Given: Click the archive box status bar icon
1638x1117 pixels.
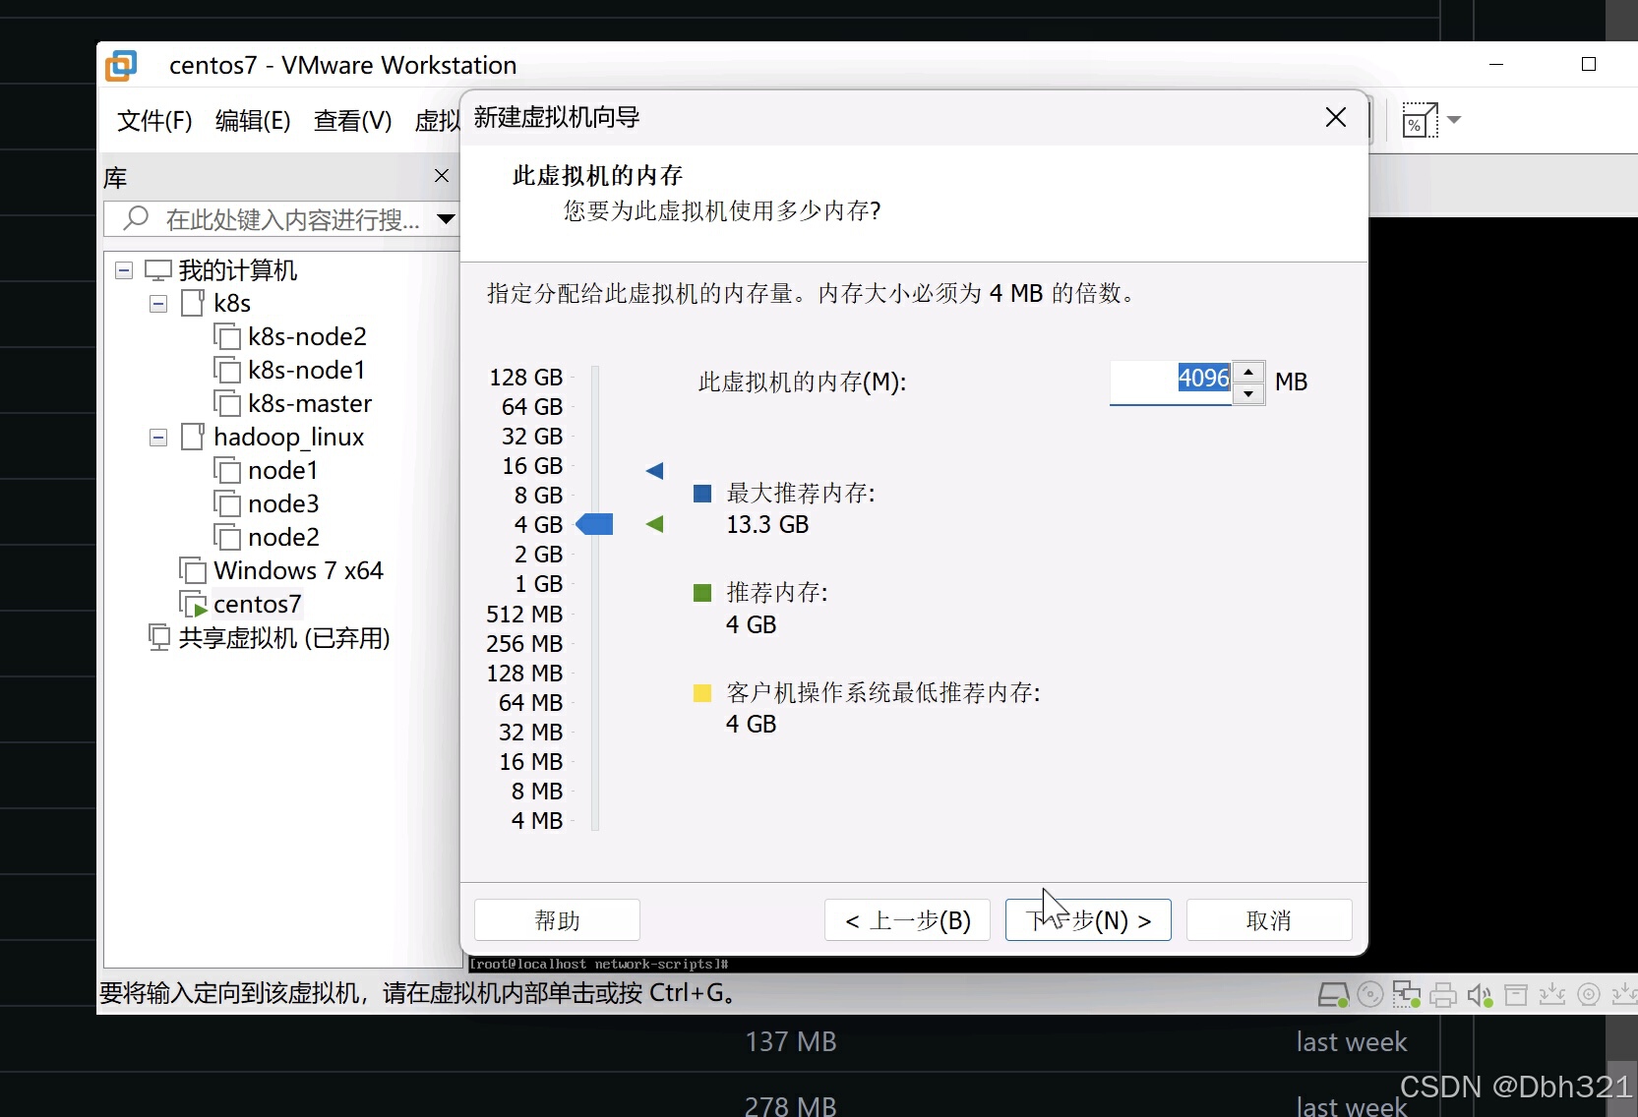Looking at the screenshot, I should (1516, 995).
